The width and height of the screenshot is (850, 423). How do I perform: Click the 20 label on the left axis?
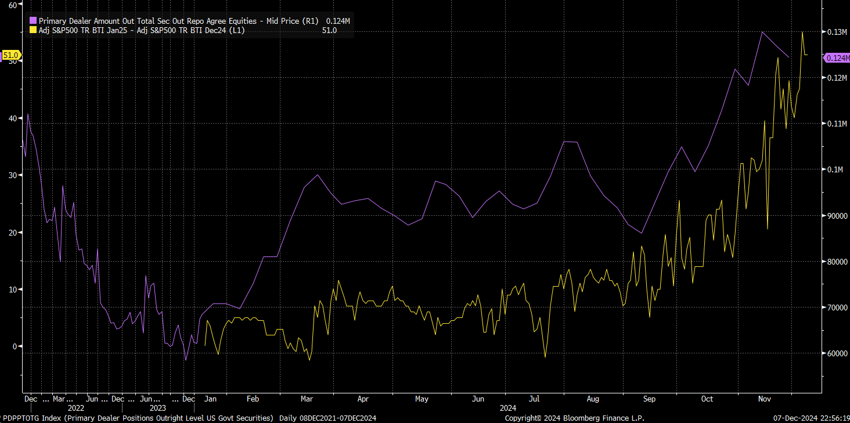coord(12,232)
